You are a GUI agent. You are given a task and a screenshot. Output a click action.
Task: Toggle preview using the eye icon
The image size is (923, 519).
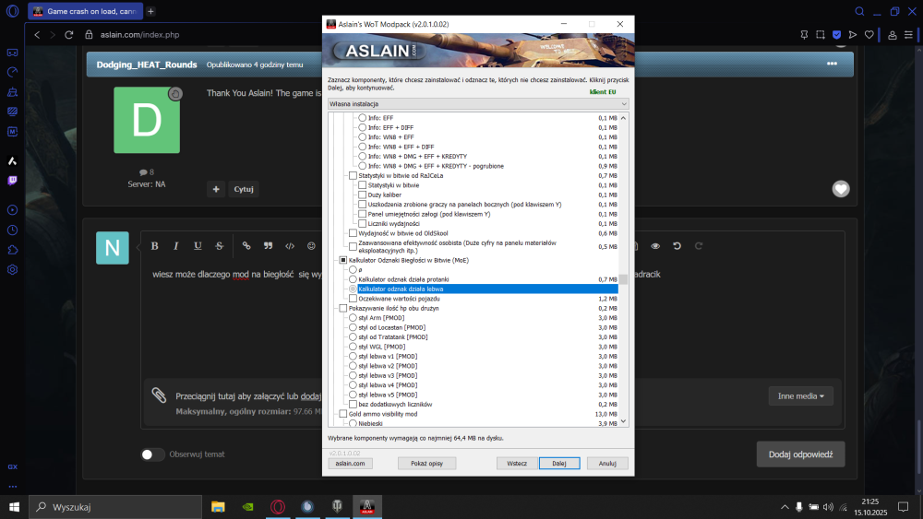[655, 246]
